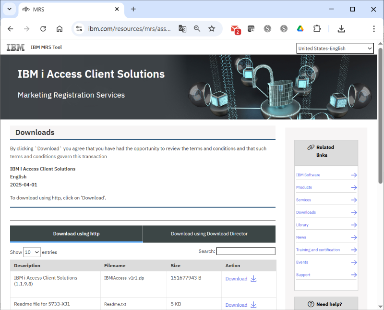This screenshot has height=310, width=384.
Task: Switch to Download using Download Director tab
Action: [209, 234]
